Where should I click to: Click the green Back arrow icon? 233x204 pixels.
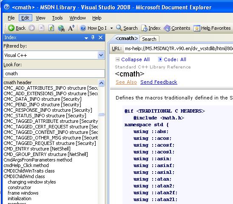[x=11, y=28]
